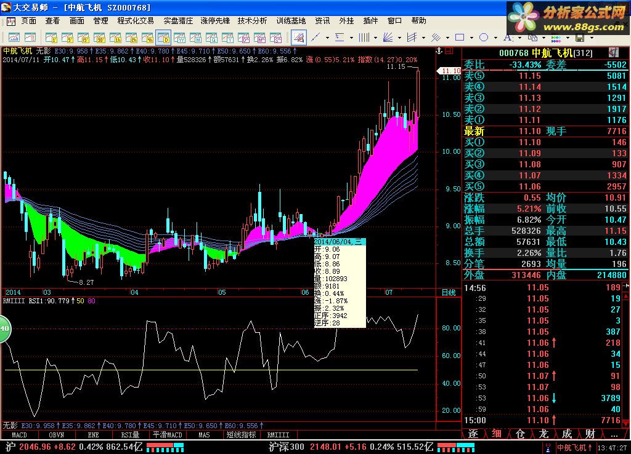Open the 查看 menu
Viewport: 631px width, 454px height.
[x=52, y=20]
